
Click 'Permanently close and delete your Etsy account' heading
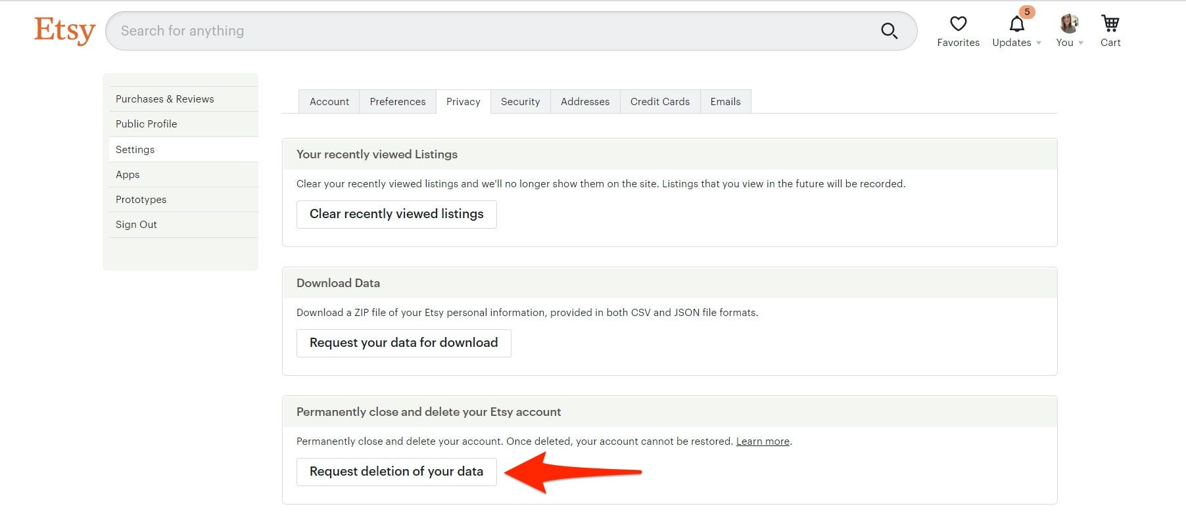coord(429,412)
